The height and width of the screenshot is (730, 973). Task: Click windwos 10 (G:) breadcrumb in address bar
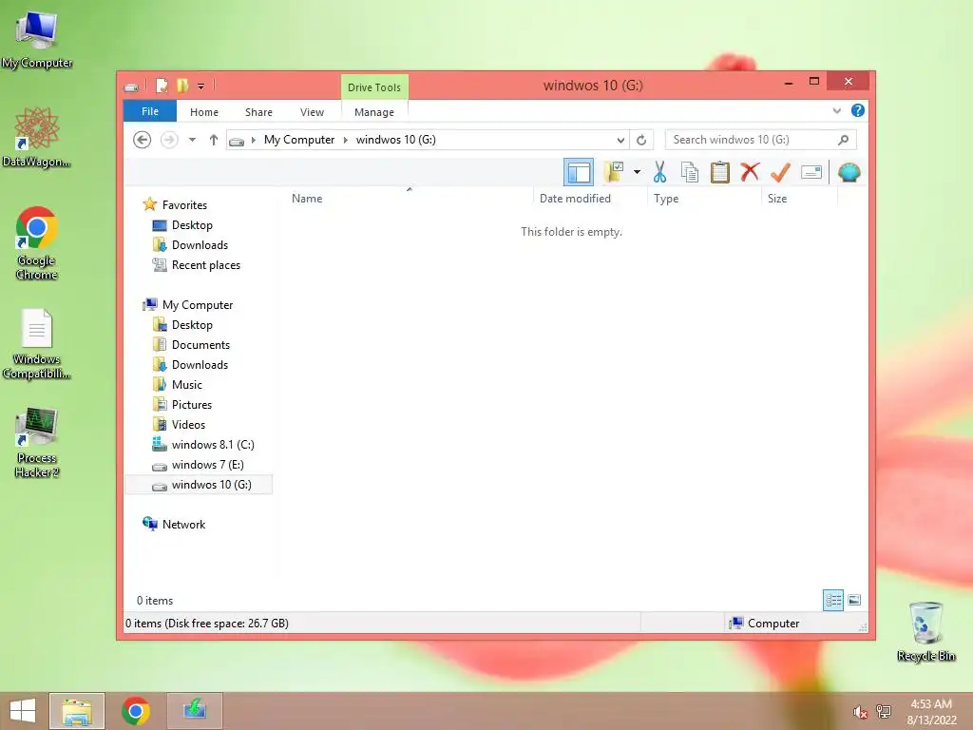396,140
